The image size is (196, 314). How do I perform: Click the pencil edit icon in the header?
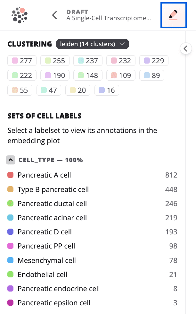tap(173, 15)
